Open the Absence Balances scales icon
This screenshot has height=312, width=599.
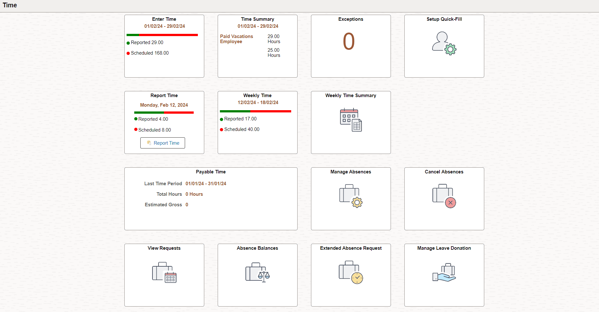pyautogui.click(x=257, y=272)
